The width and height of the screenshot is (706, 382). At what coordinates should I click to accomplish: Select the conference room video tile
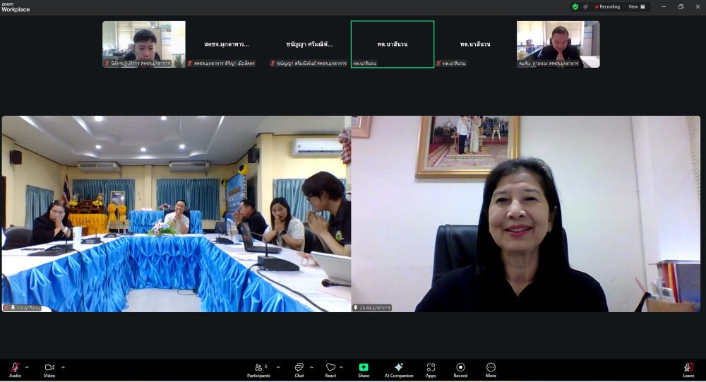(x=176, y=213)
